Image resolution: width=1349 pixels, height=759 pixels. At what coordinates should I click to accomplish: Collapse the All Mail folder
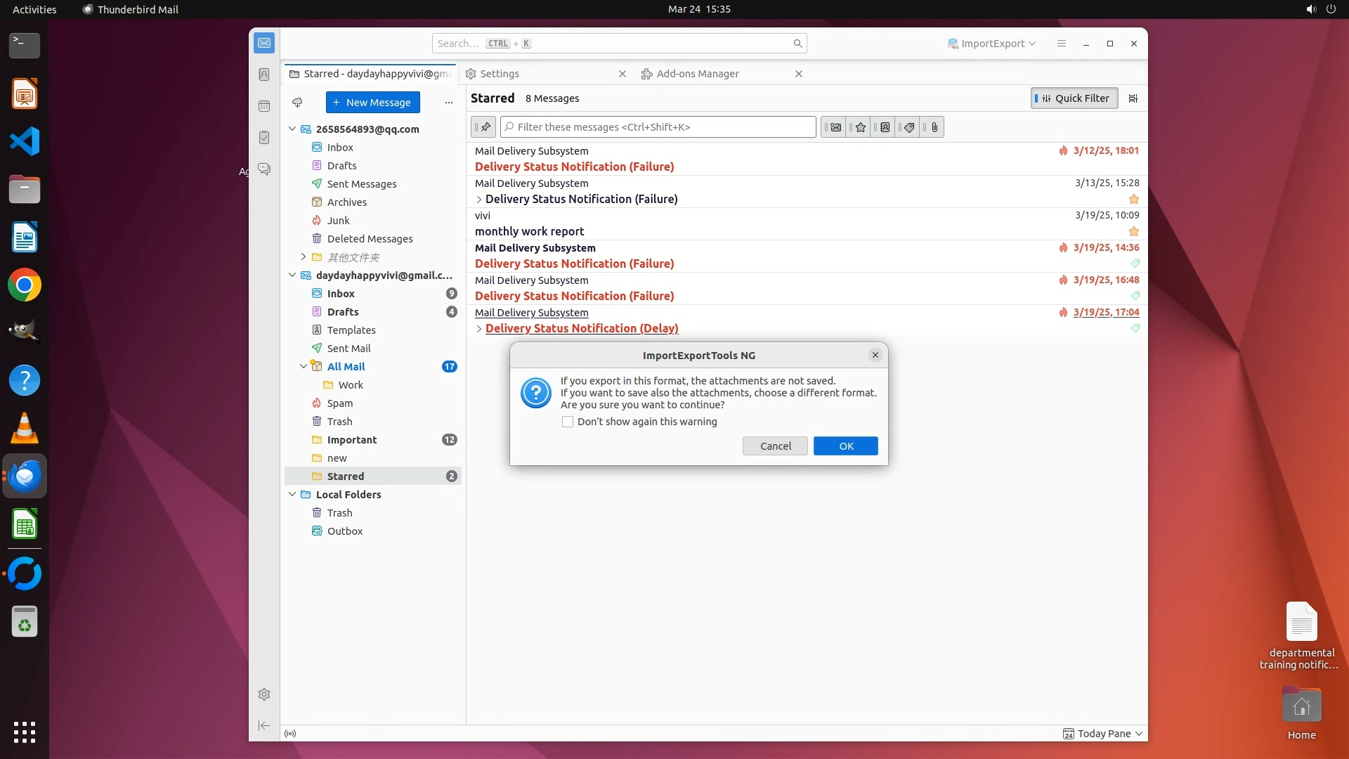tap(304, 367)
